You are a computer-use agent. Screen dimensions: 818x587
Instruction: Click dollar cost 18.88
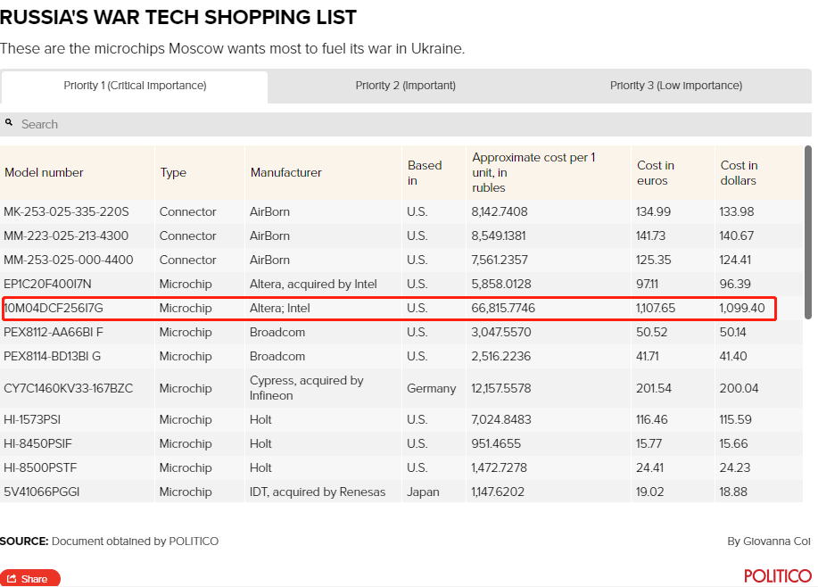(733, 492)
